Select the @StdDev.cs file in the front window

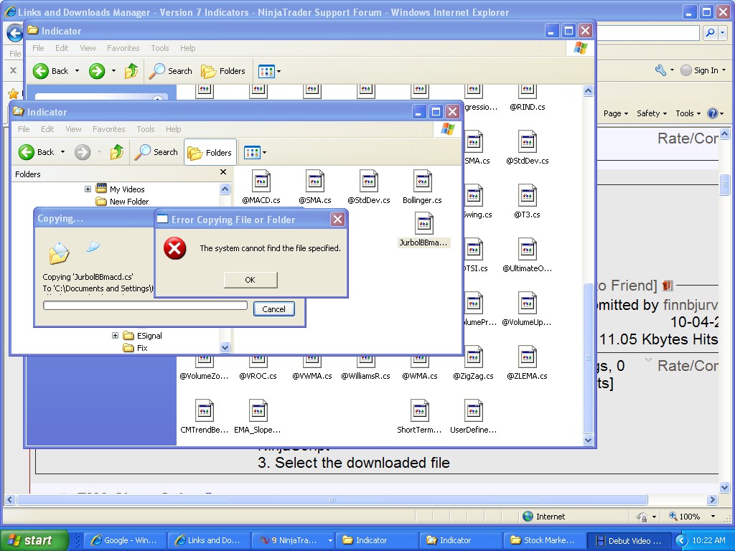[x=369, y=187]
